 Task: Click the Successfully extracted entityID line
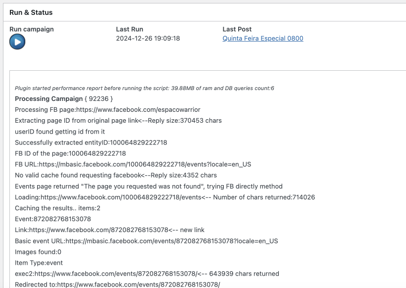click(91, 143)
